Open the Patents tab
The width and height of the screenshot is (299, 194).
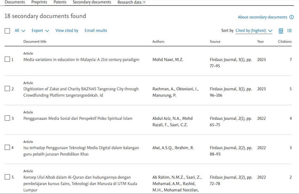[60, 2]
